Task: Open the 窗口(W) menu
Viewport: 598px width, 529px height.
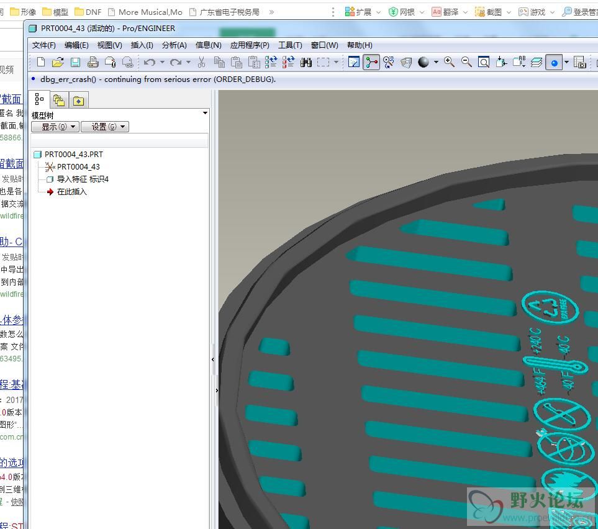Action: coord(325,45)
